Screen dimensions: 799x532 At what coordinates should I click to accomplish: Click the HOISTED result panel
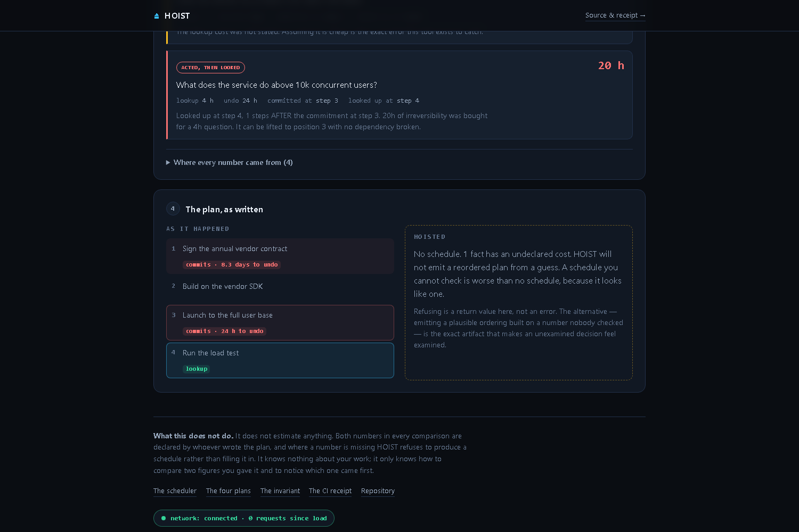click(519, 303)
